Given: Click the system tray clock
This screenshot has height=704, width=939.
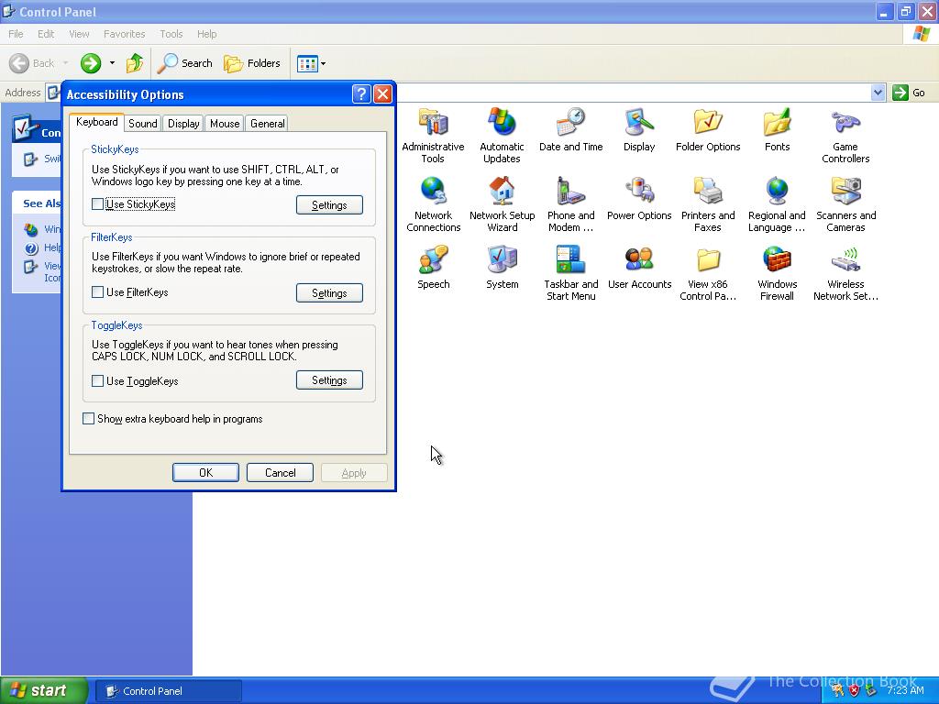Looking at the screenshot, I should [905, 690].
